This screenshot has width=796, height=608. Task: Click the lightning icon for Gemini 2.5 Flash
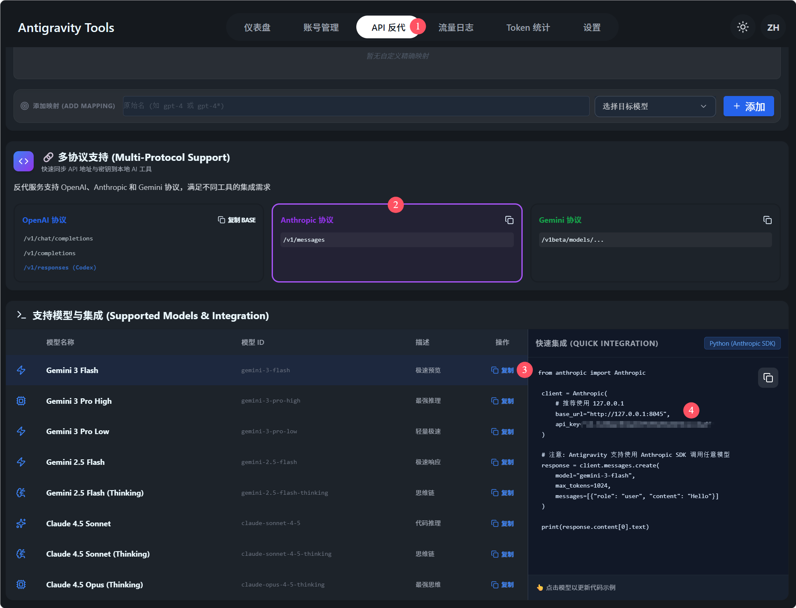click(21, 462)
